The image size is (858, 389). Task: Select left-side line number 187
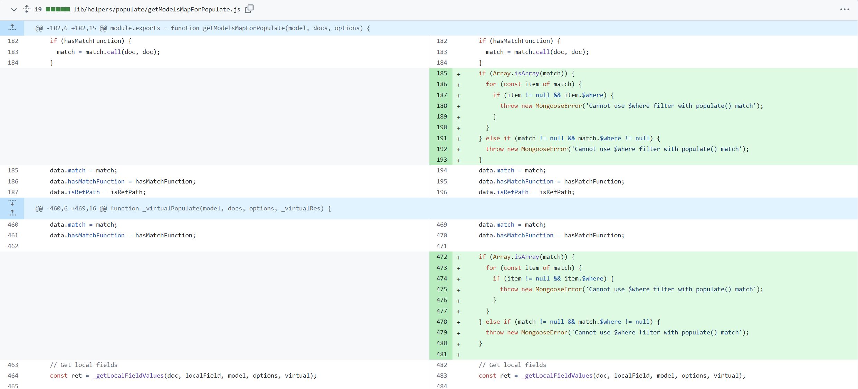(13, 192)
